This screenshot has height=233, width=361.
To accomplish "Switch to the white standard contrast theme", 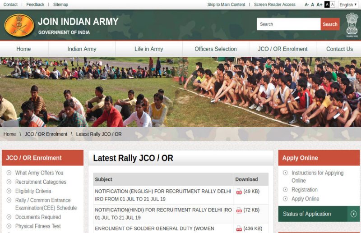I will [333, 5].
